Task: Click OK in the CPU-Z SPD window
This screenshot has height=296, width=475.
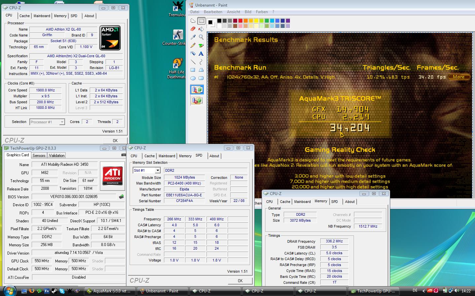Action: [x=240, y=281]
